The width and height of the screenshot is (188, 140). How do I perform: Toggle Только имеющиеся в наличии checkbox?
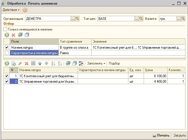[x=5, y=29]
